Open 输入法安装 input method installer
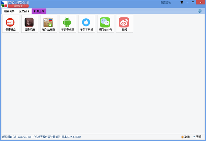 [48, 23]
